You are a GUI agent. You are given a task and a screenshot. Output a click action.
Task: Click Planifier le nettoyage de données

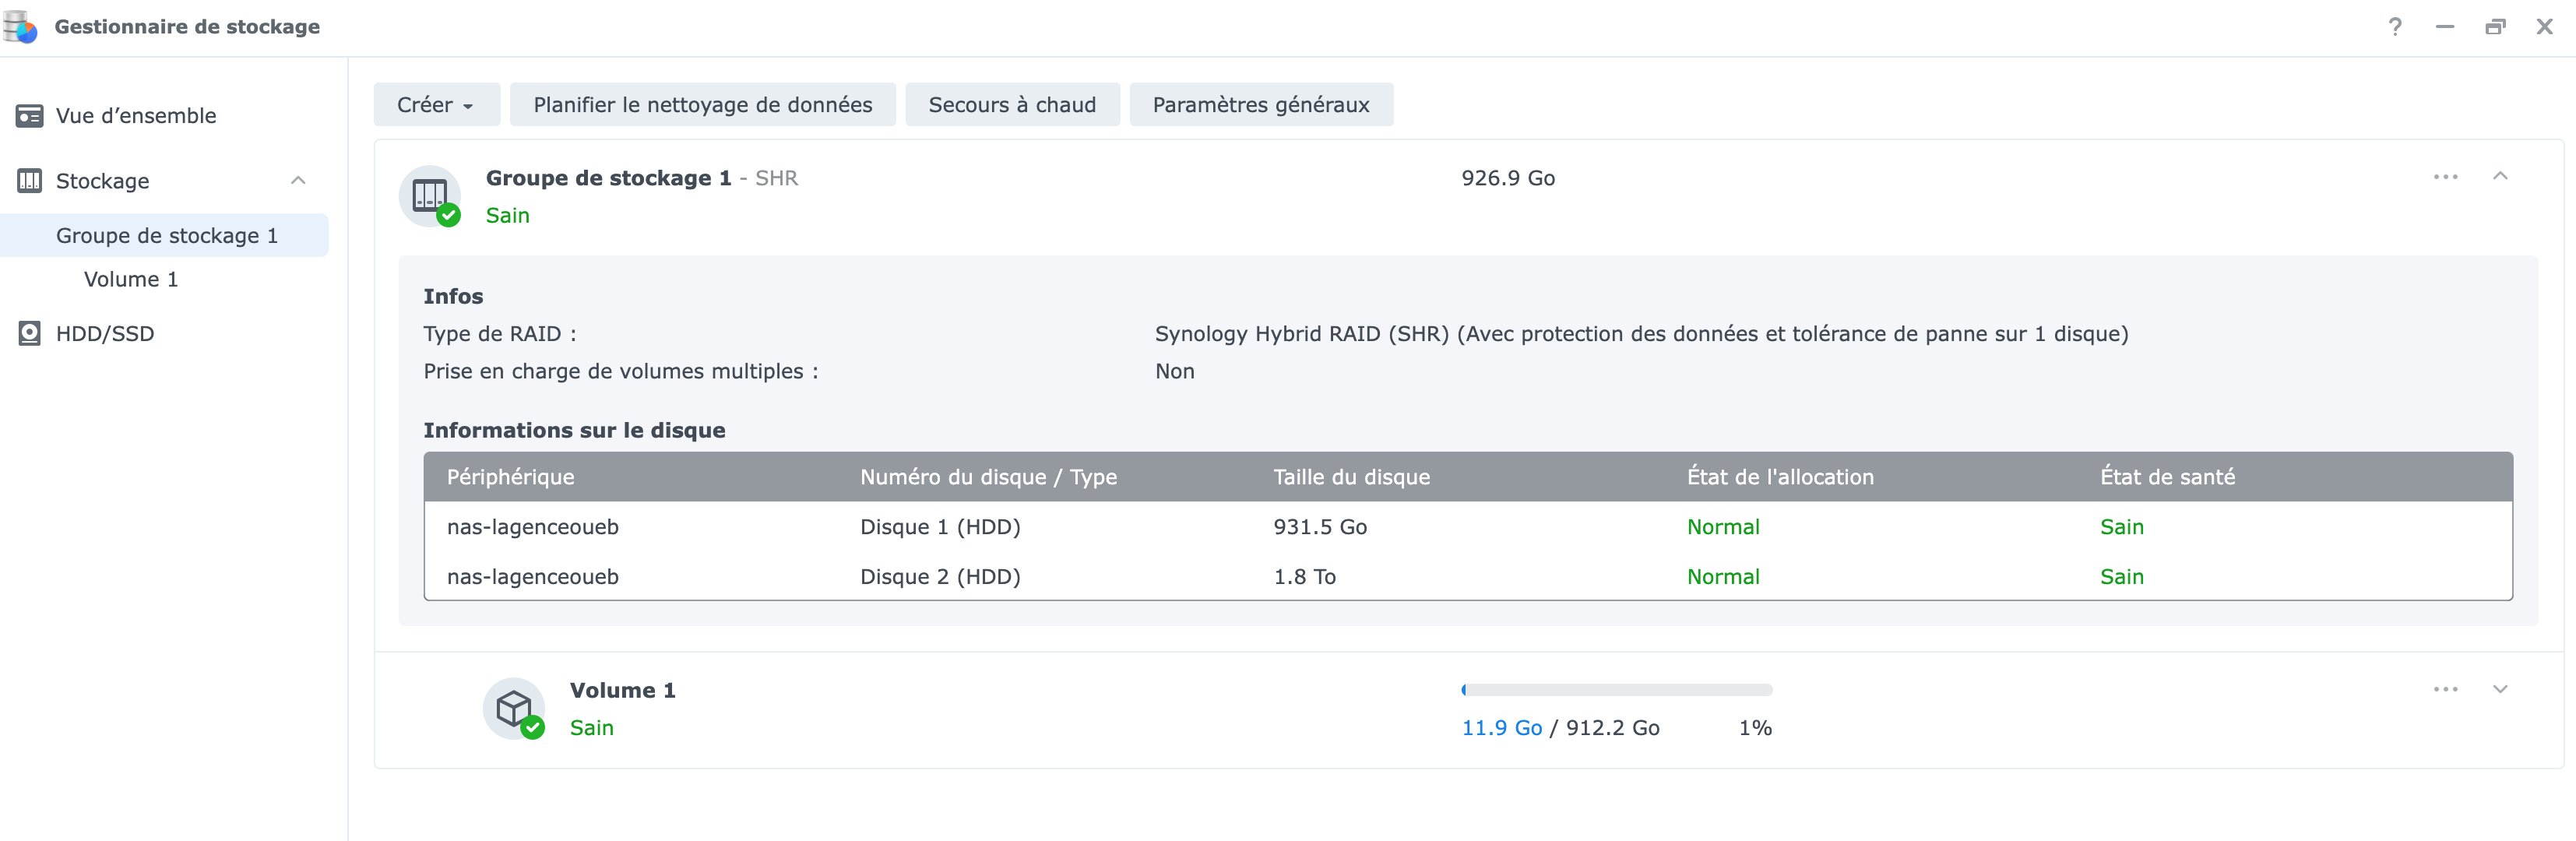click(x=702, y=105)
